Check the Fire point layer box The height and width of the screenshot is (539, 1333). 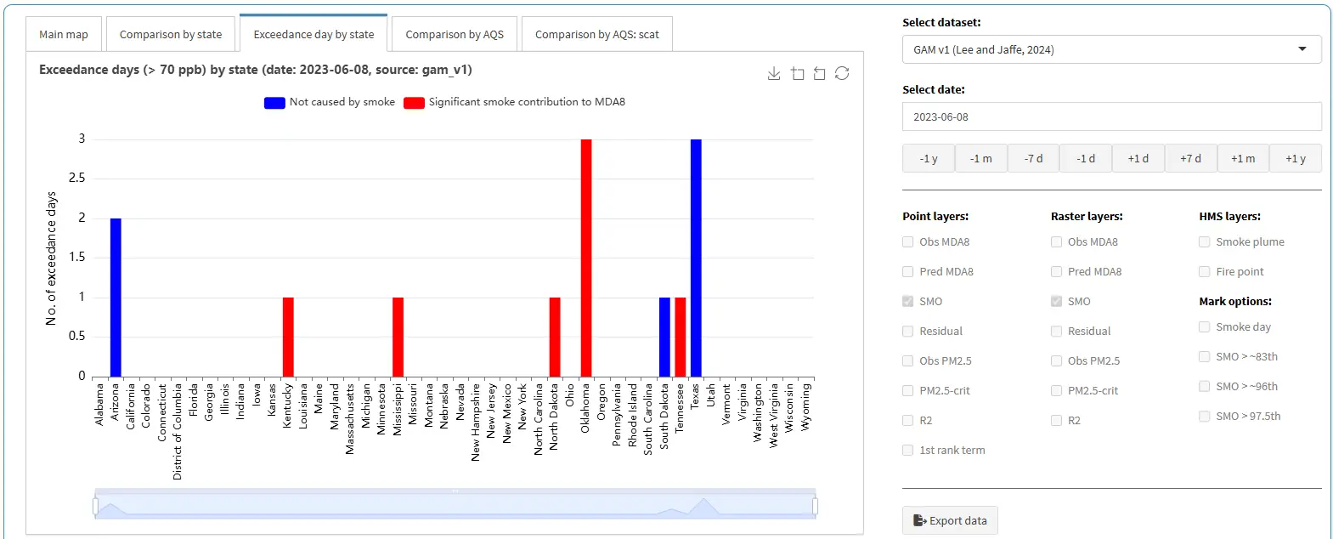[1204, 272]
